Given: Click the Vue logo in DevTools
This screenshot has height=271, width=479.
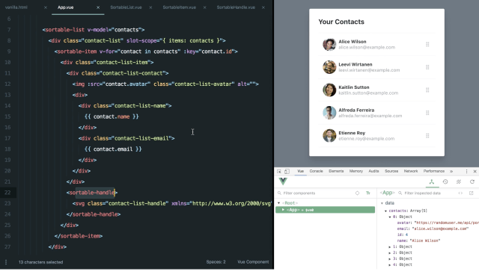Looking at the screenshot, I should pyautogui.click(x=283, y=181).
